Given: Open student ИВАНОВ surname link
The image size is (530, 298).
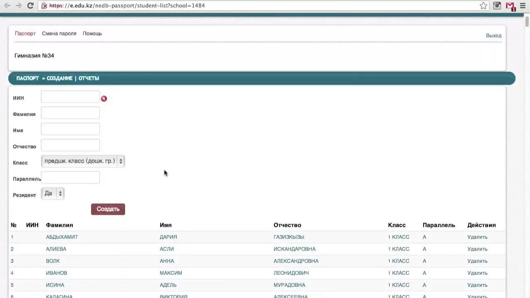Looking at the screenshot, I should [x=56, y=273].
